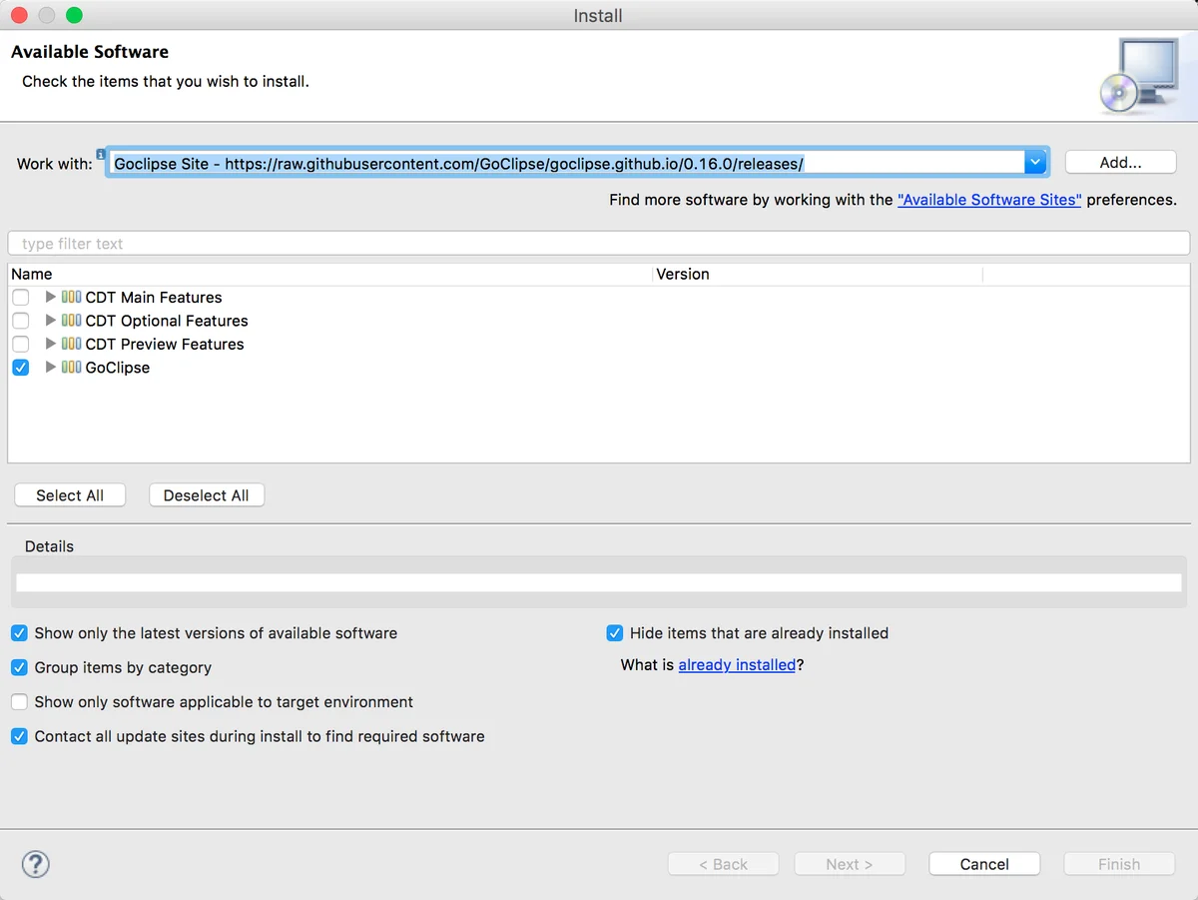This screenshot has width=1198, height=900.
Task: Click the Cancel button
Action: point(984,864)
